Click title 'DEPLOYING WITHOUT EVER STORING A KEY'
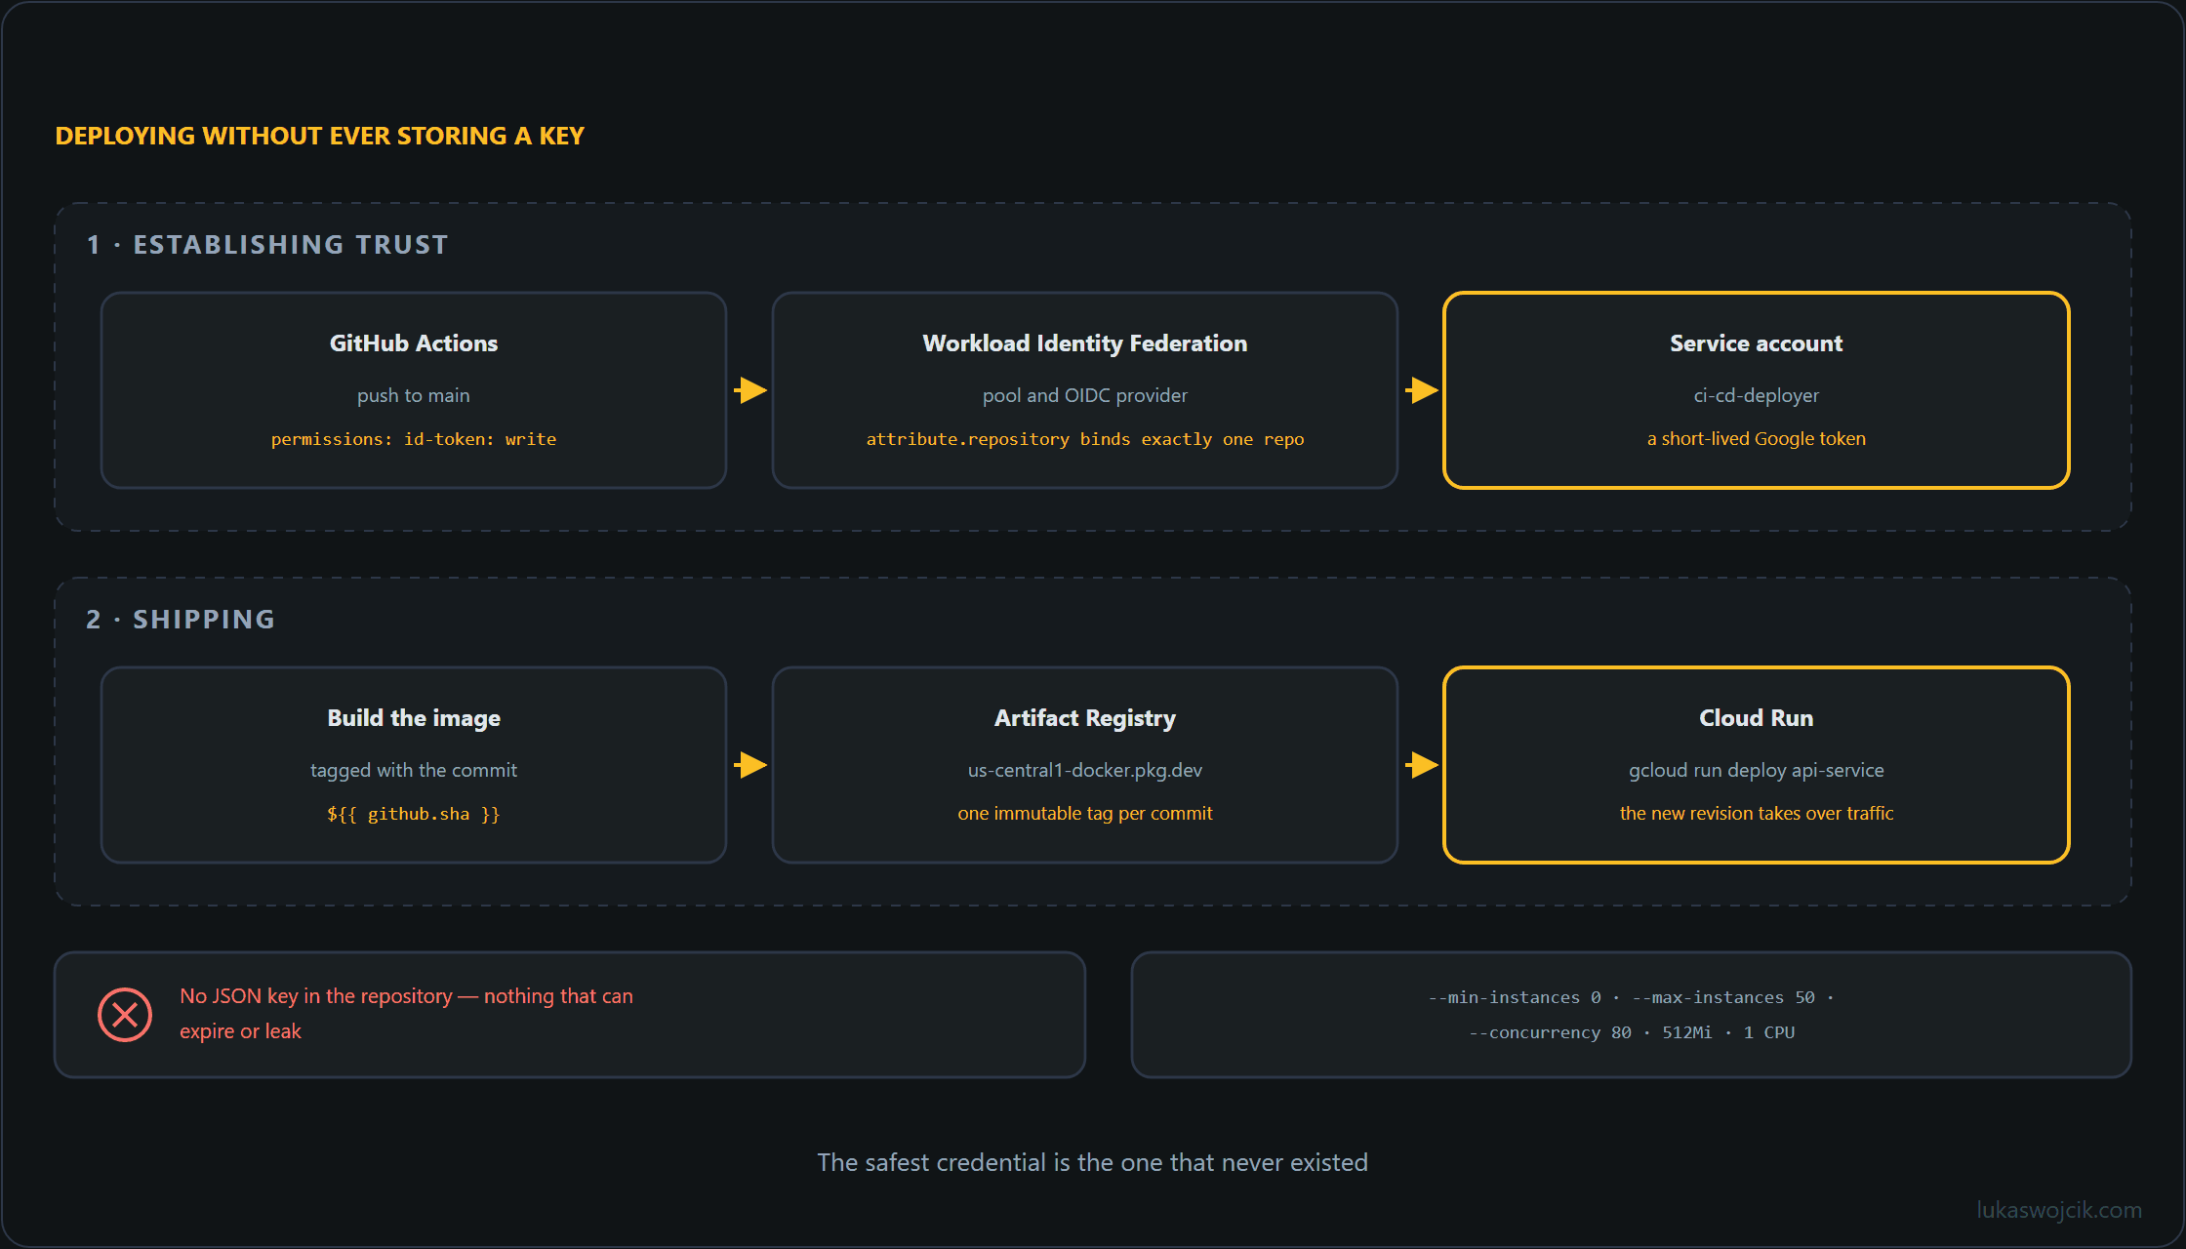The width and height of the screenshot is (2186, 1249). point(320,136)
